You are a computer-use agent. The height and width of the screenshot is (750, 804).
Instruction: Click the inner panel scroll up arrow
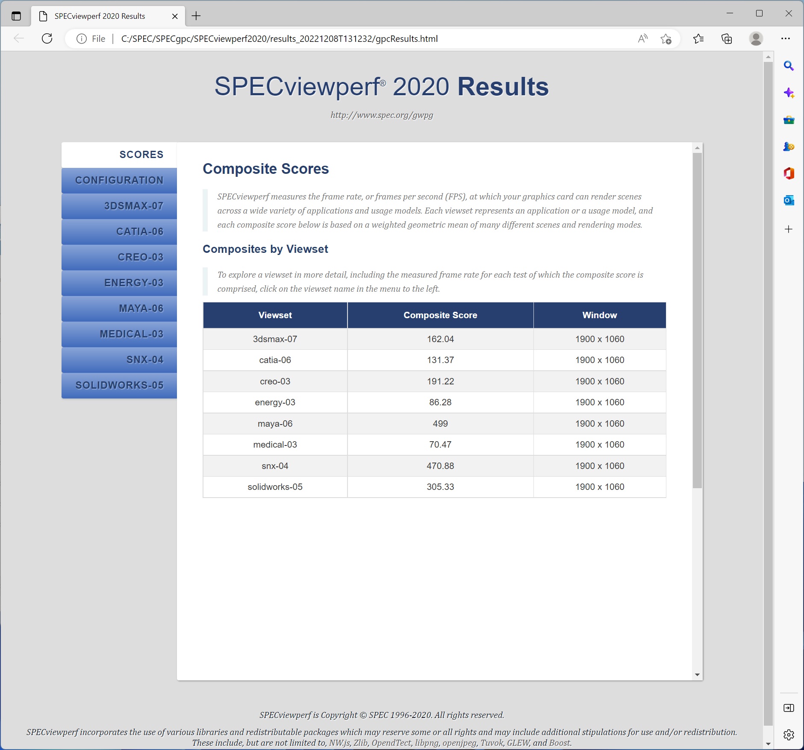pyautogui.click(x=697, y=148)
